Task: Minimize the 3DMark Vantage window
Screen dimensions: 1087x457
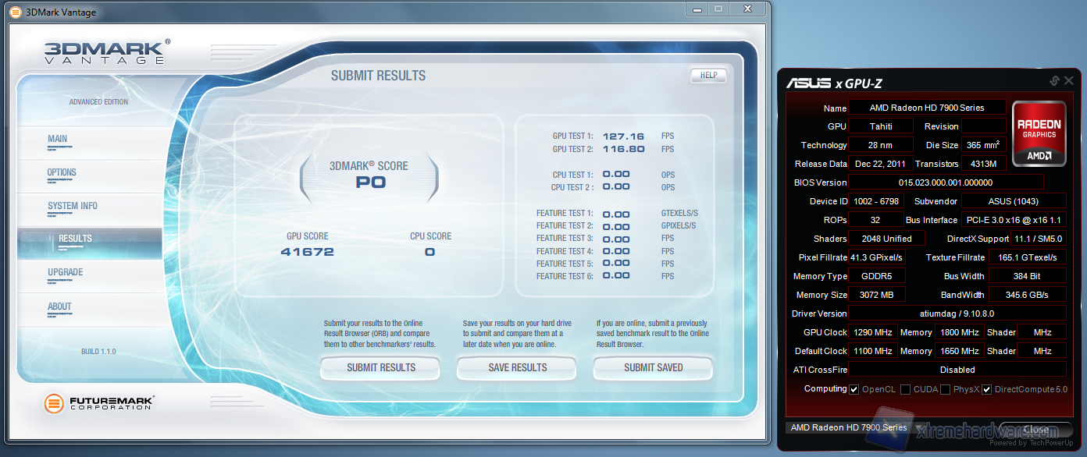Action: tap(697, 9)
